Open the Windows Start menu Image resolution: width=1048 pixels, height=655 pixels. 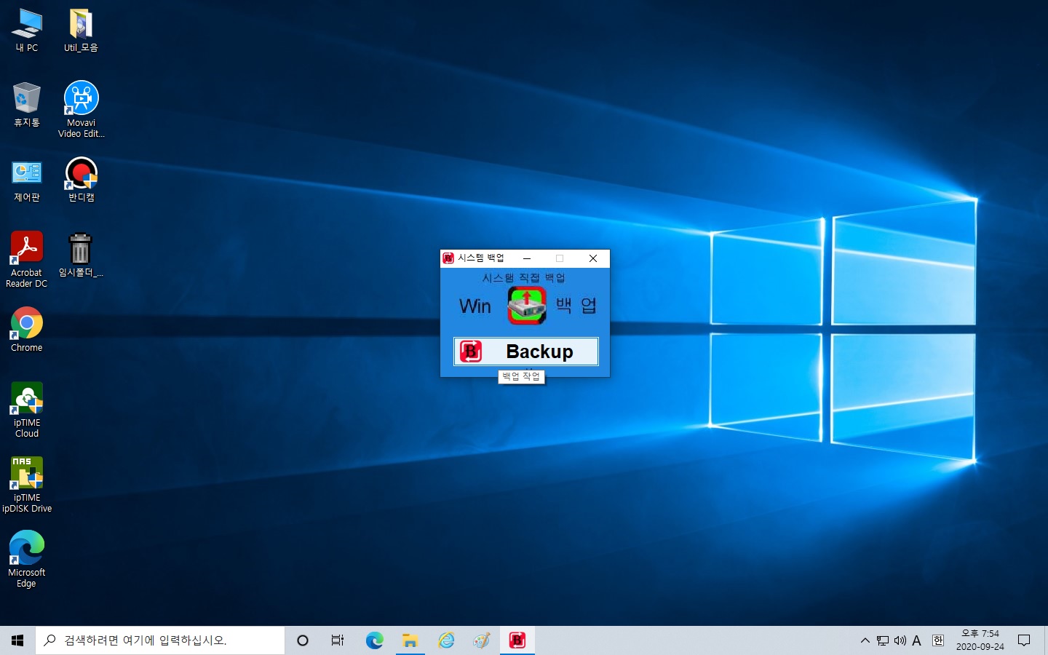(17, 640)
